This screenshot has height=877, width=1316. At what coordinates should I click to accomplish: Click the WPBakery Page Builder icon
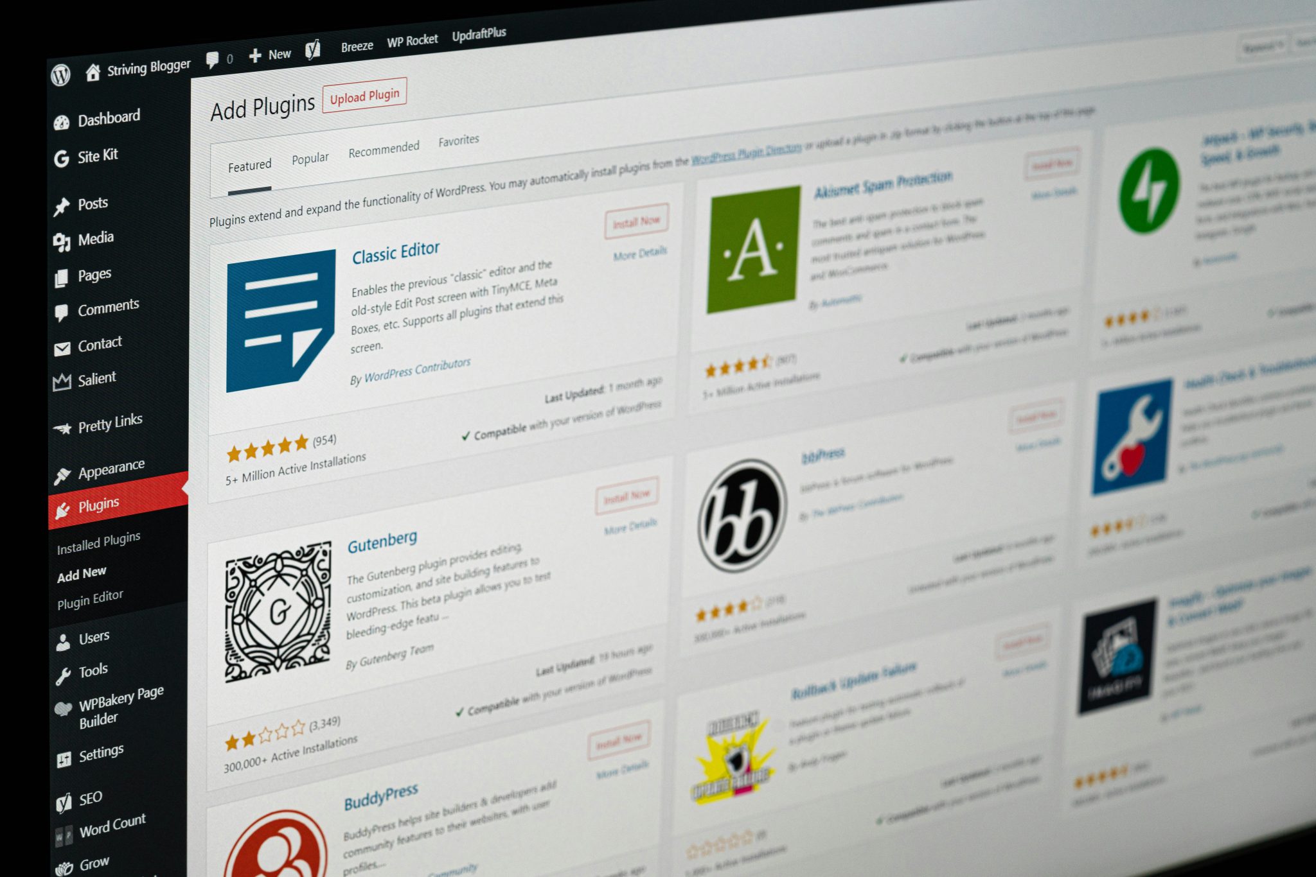[x=60, y=705]
